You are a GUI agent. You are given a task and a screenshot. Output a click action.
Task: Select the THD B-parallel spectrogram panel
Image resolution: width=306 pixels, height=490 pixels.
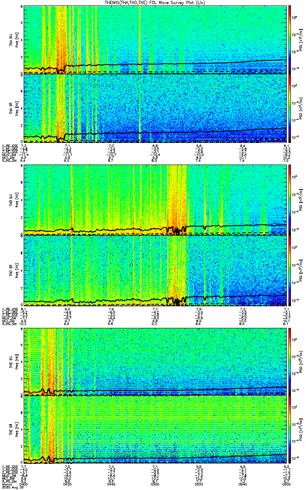click(155, 269)
